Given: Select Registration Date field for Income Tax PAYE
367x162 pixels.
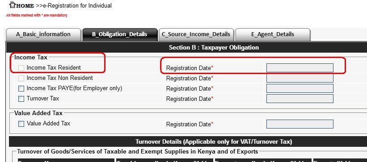Looking at the screenshot, I should (x=300, y=88).
